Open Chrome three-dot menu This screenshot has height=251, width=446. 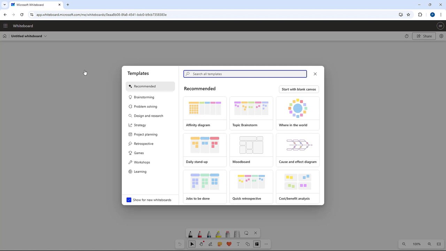click(x=441, y=15)
